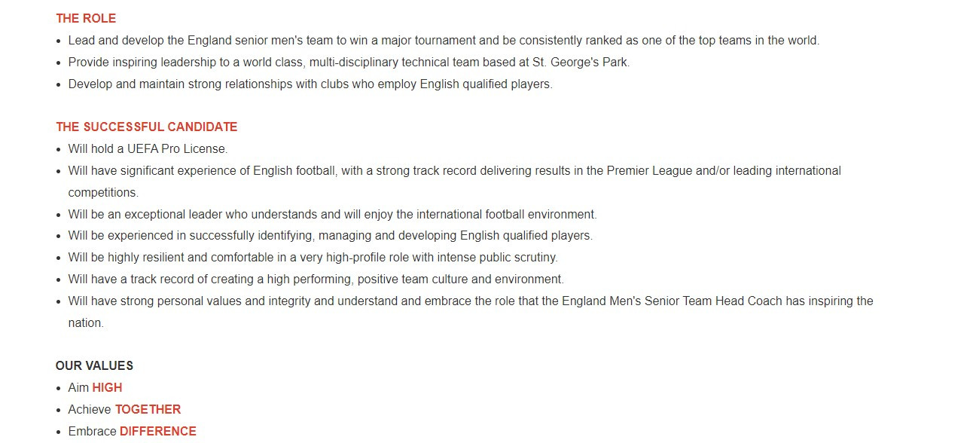The height and width of the screenshot is (443, 970).
Task: Select the bold TOGETHER value text
Action: 148,409
